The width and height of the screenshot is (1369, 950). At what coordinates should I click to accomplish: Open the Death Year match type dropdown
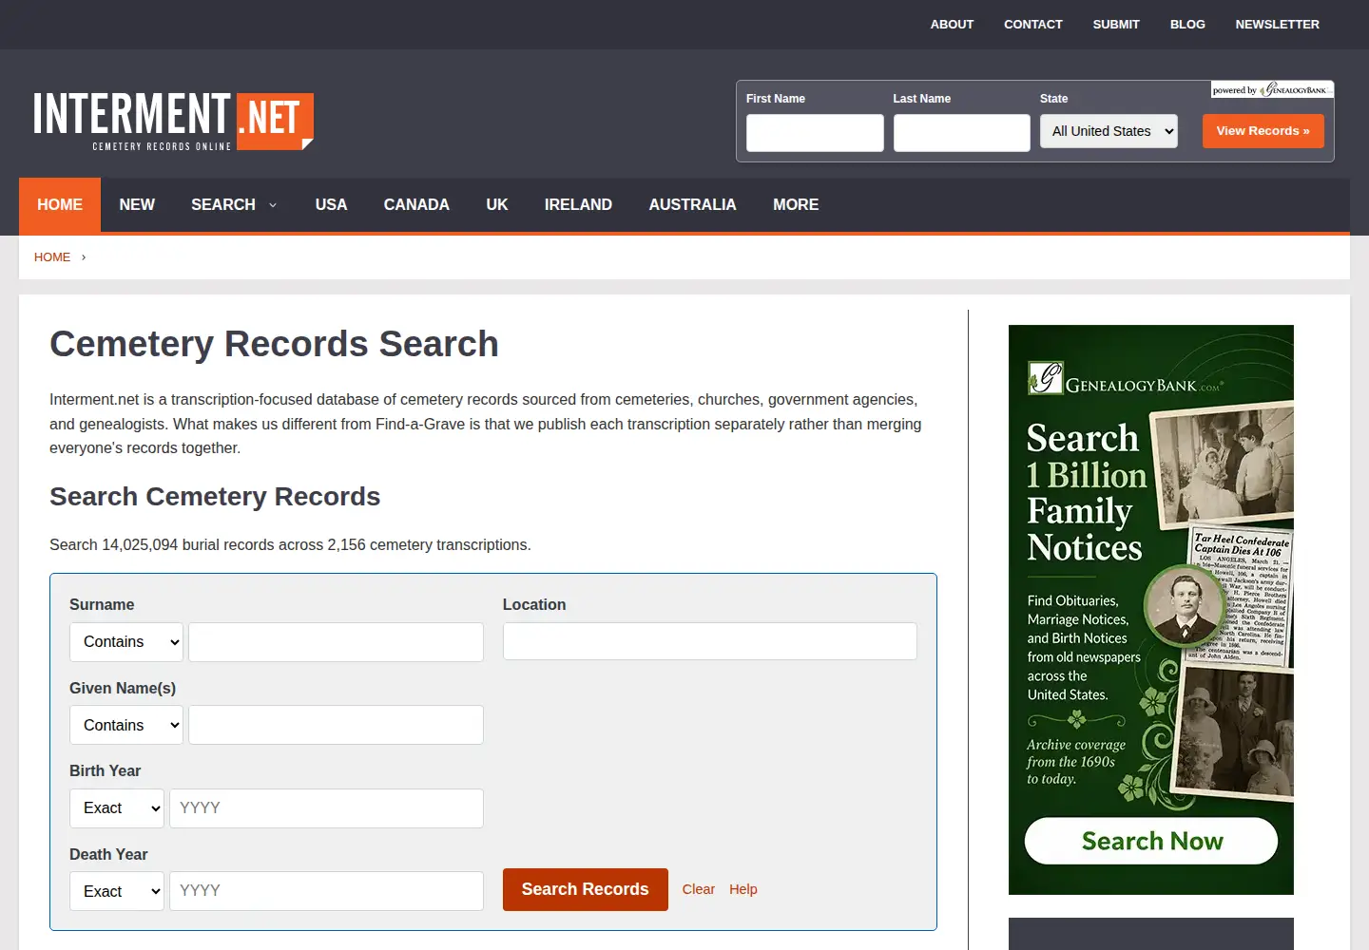117,891
